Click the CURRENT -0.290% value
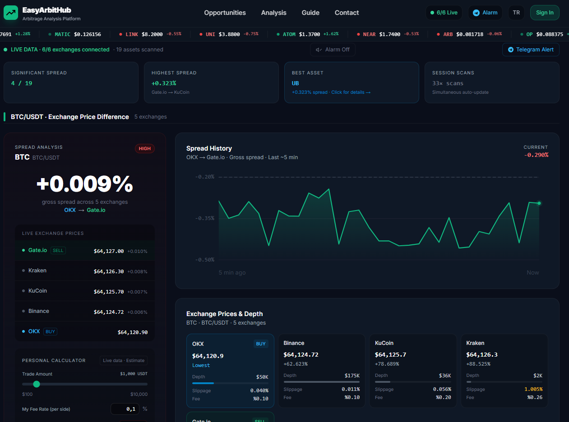 coord(536,155)
